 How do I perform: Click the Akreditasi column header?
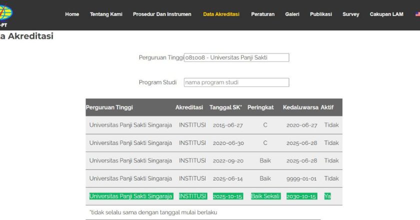tap(189, 107)
